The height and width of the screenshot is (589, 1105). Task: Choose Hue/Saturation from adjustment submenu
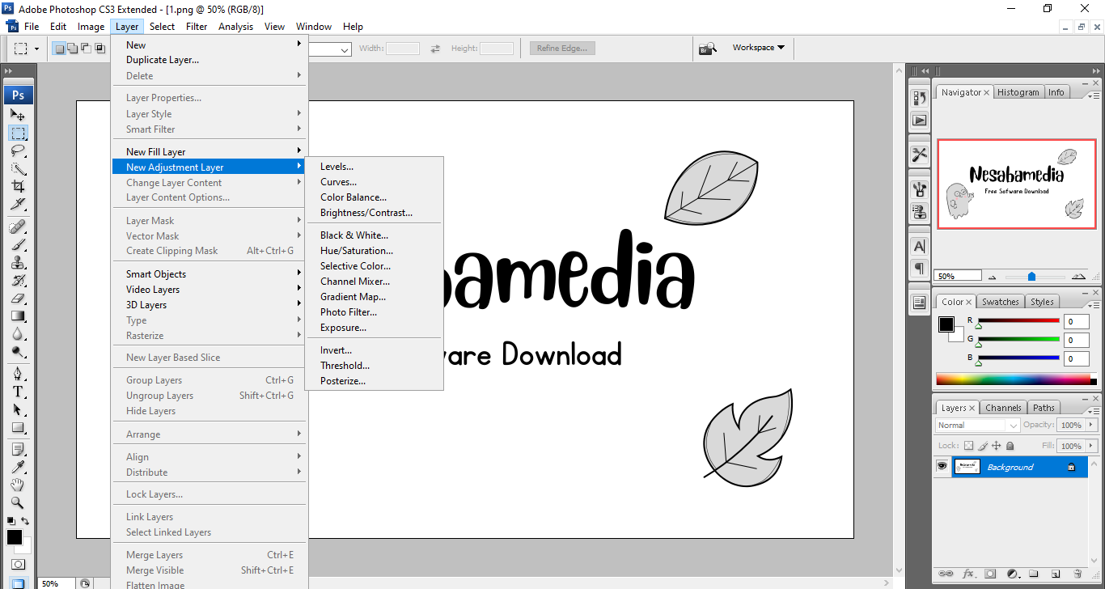point(356,251)
